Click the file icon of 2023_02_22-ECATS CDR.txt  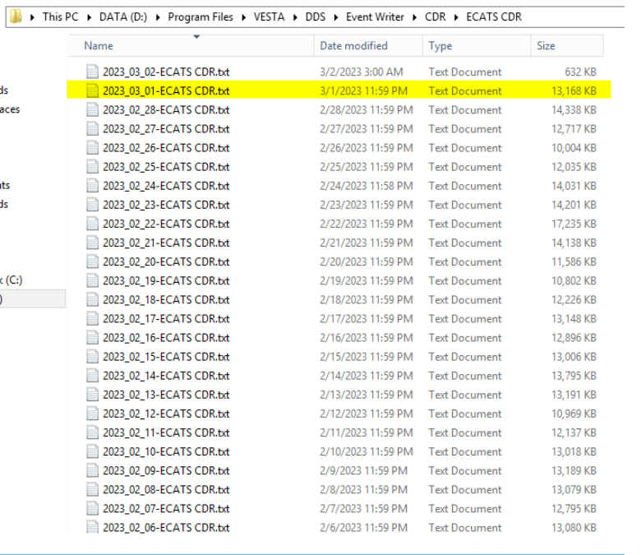(92, 224)
